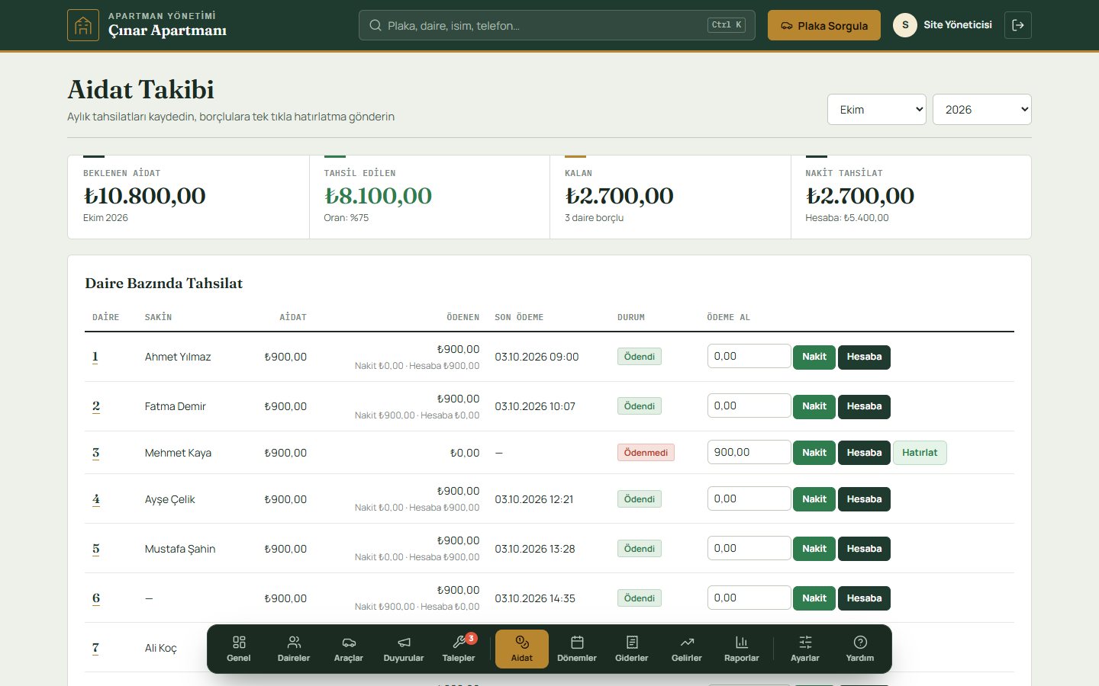This screenshot has height=686, width=1099.
Task: Send Hatırlat reminder to Mehmet Kaya
Action: point(920,453)
